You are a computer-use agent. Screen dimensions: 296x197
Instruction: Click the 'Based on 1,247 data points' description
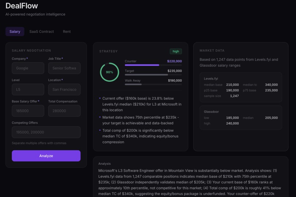[x=239, y=62]
